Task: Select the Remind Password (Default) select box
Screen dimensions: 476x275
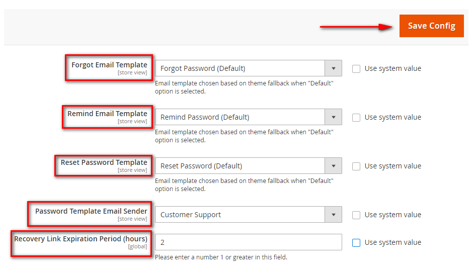Action: tap(249, 117)
